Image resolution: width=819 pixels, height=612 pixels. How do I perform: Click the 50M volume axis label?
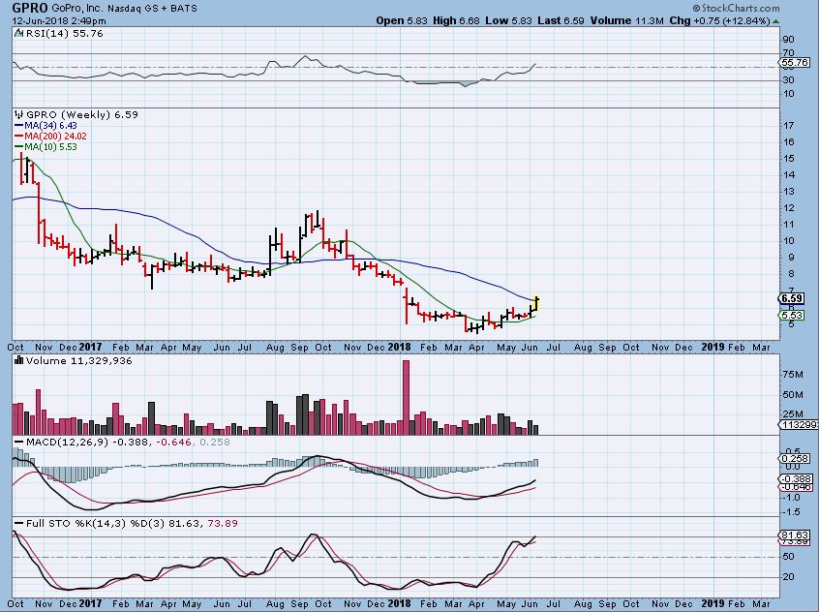[793, 394]
